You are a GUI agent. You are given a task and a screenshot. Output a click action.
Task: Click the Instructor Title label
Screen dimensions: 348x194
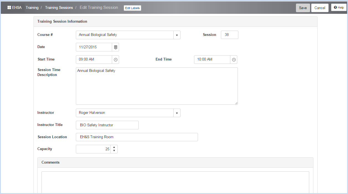click(x=50, y=125)
